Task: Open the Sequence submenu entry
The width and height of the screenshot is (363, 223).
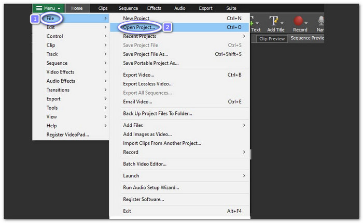Action: click(x=71, y=63)
